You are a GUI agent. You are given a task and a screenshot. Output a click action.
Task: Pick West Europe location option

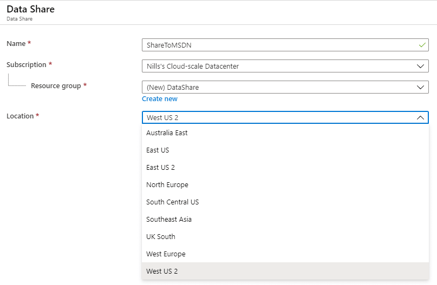pos(285,254)
